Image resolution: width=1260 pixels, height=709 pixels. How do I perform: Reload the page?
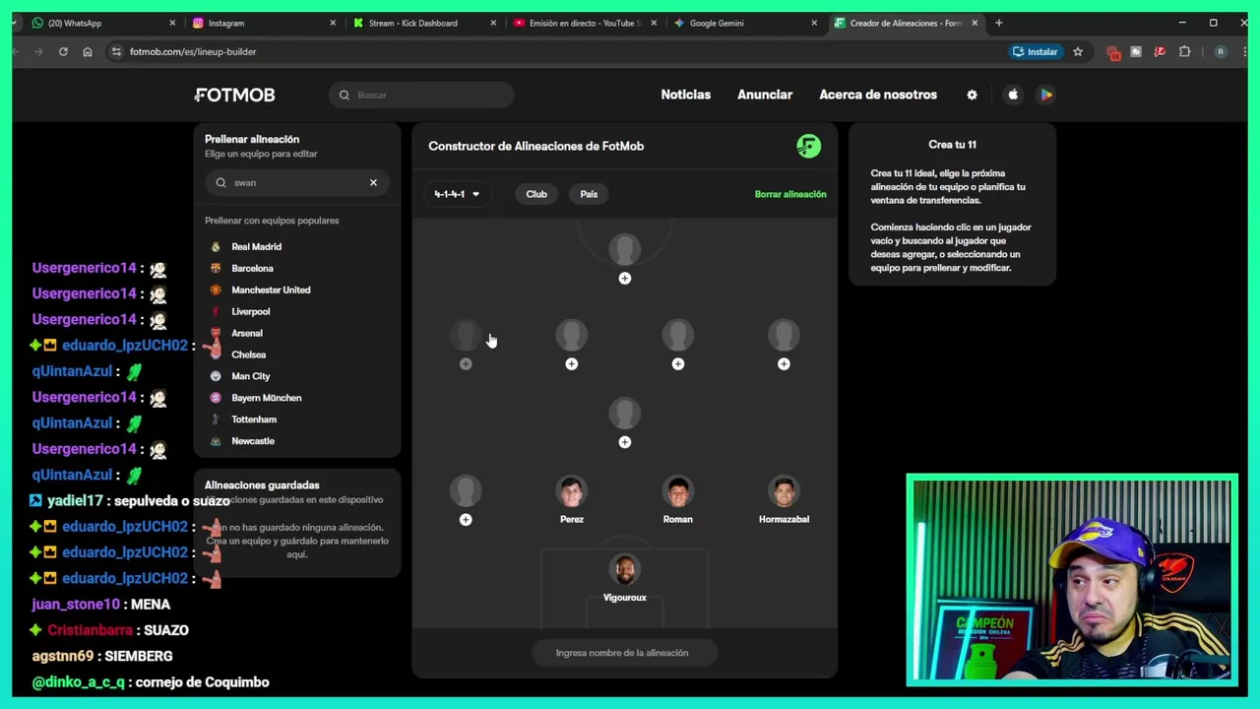point(63,52)
